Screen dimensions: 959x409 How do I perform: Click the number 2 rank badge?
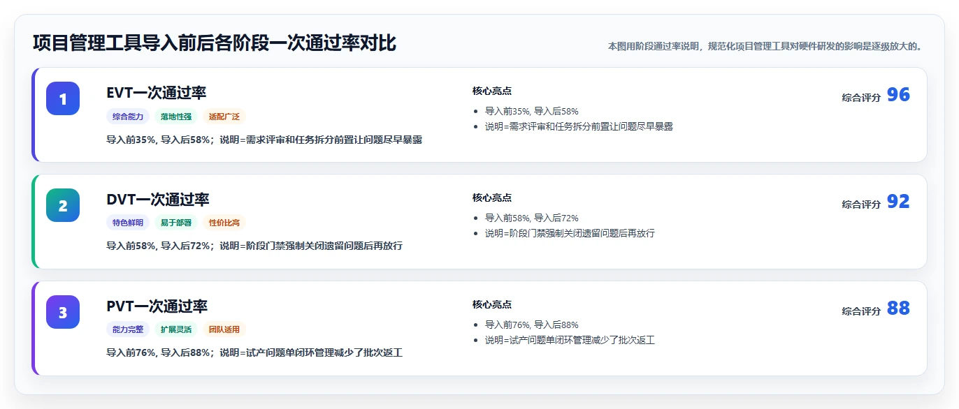[x=63, y=205]
